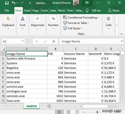Screen dimensions: 125x114
Task: Open the Data tab
Action: [x=53, y=11]
